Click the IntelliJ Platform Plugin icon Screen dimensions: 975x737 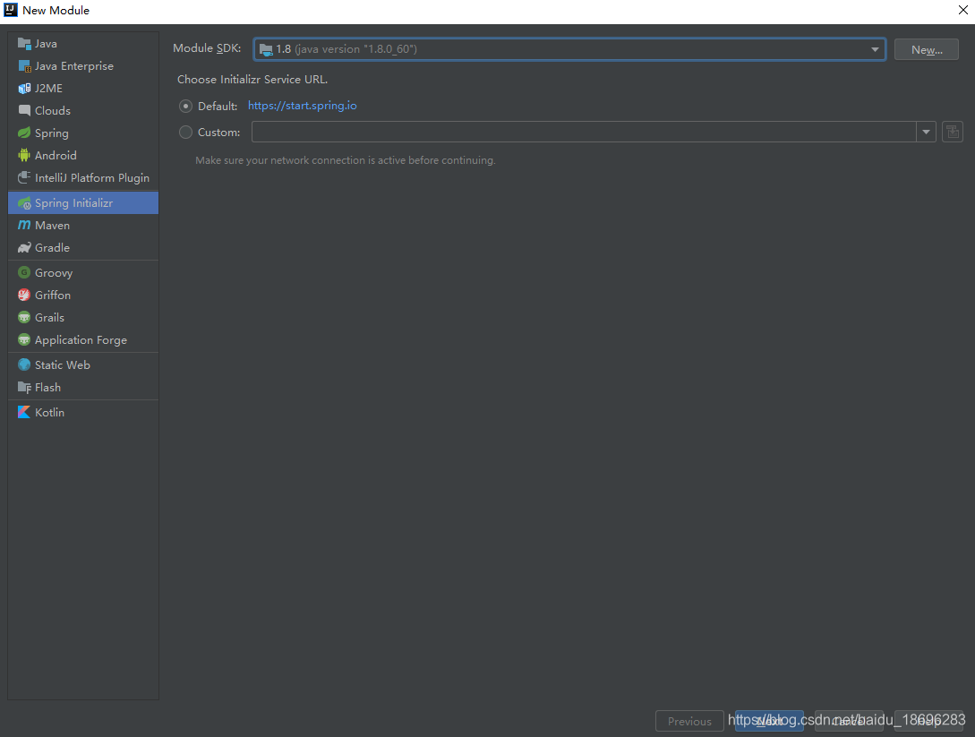tap(24, 178)
